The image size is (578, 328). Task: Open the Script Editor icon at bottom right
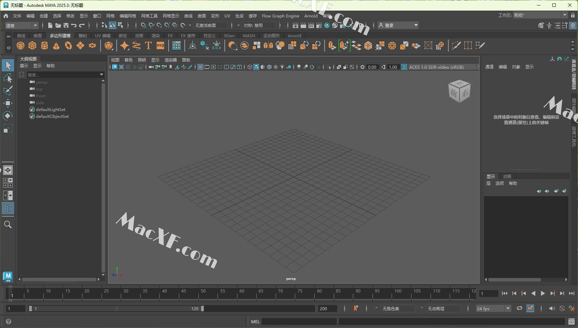(572, 322)
